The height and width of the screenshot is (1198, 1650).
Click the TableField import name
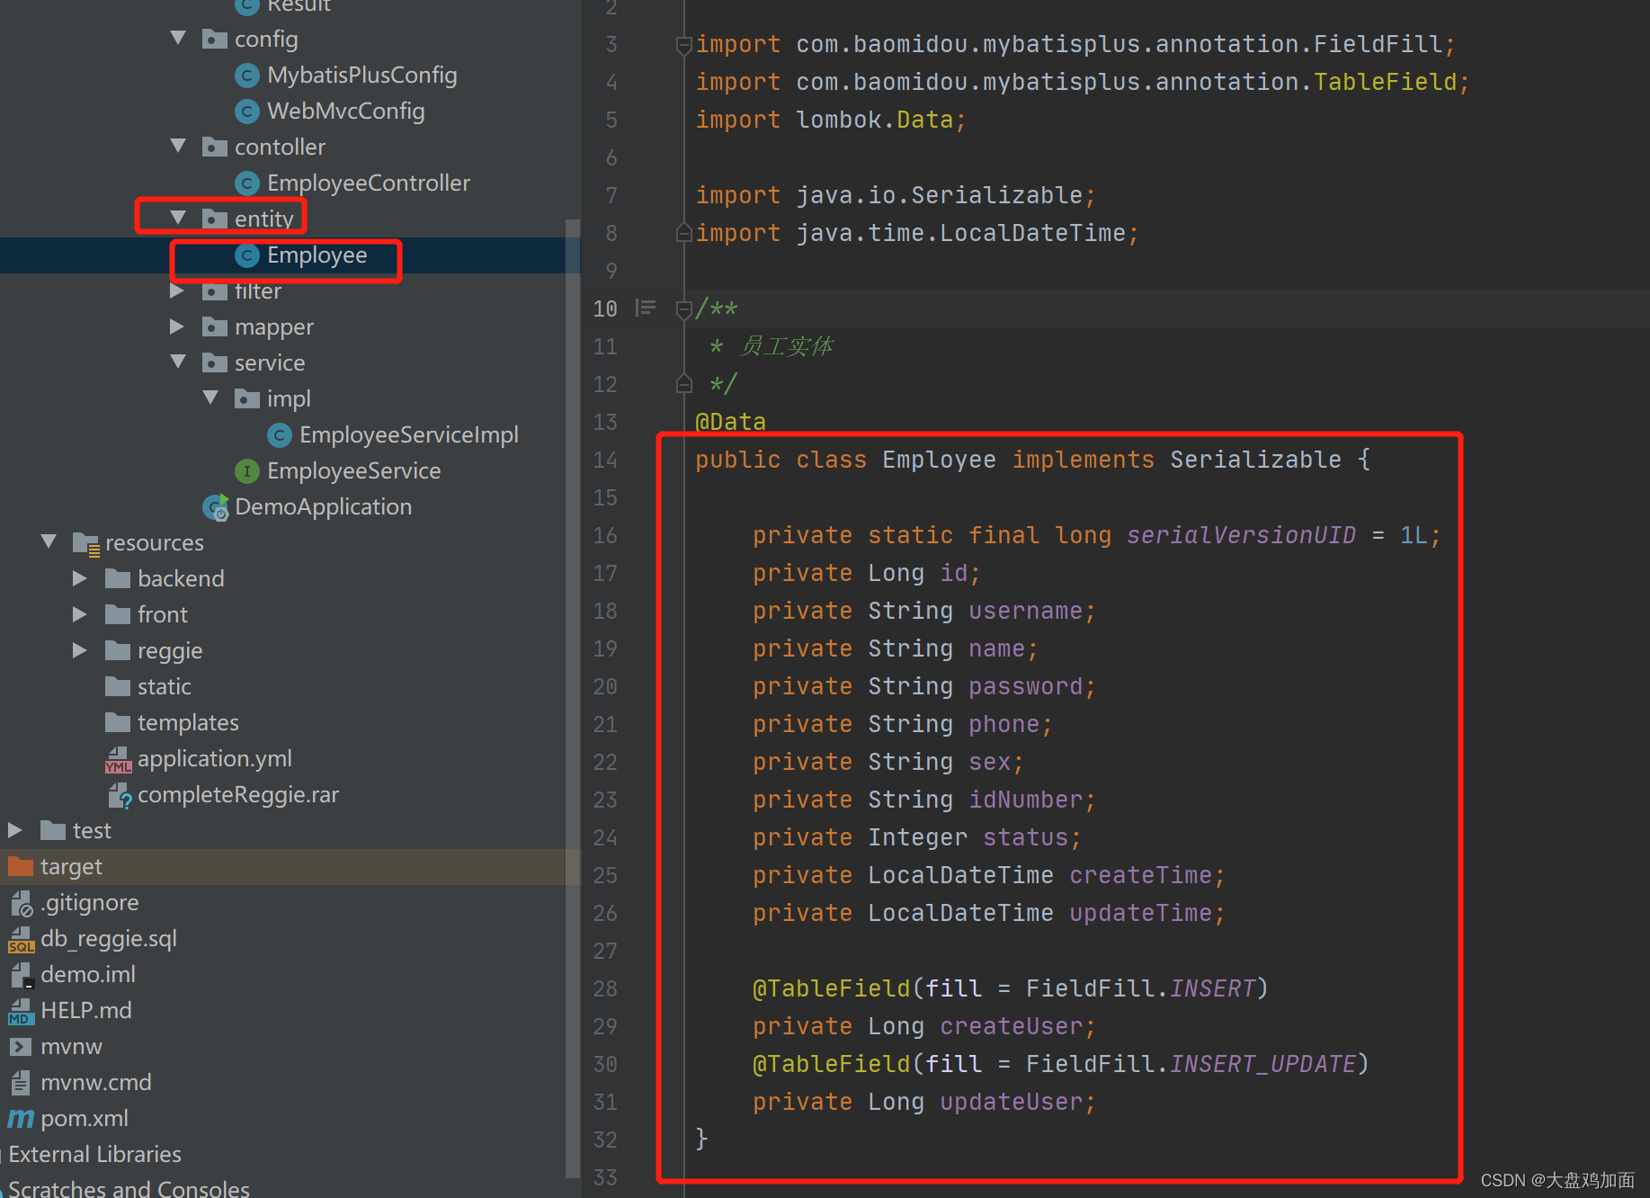(1385, 82)
